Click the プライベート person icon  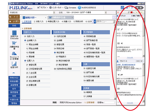[118, 61]
